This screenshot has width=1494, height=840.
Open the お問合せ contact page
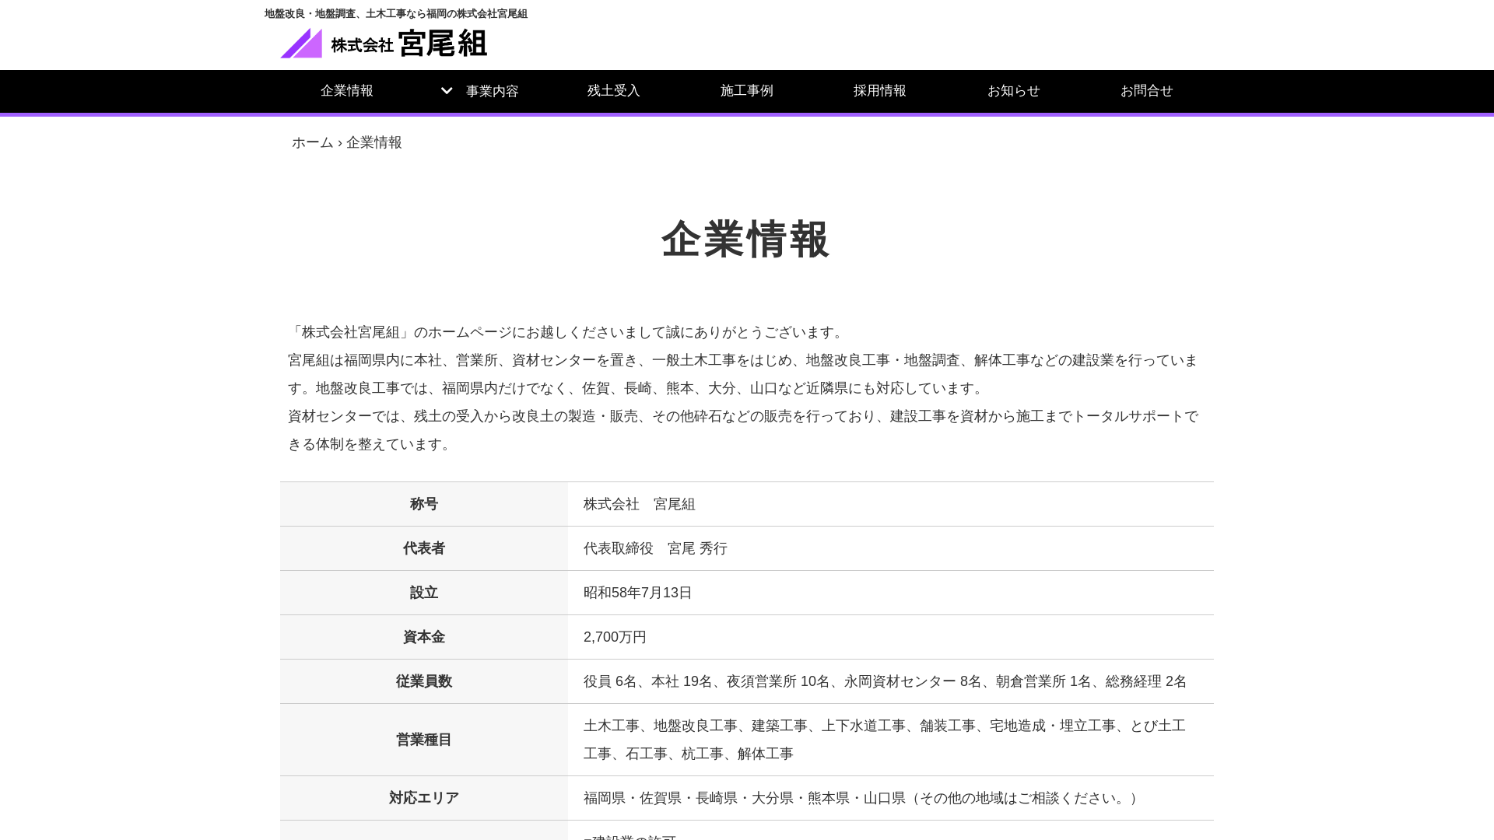[1146, 91]
